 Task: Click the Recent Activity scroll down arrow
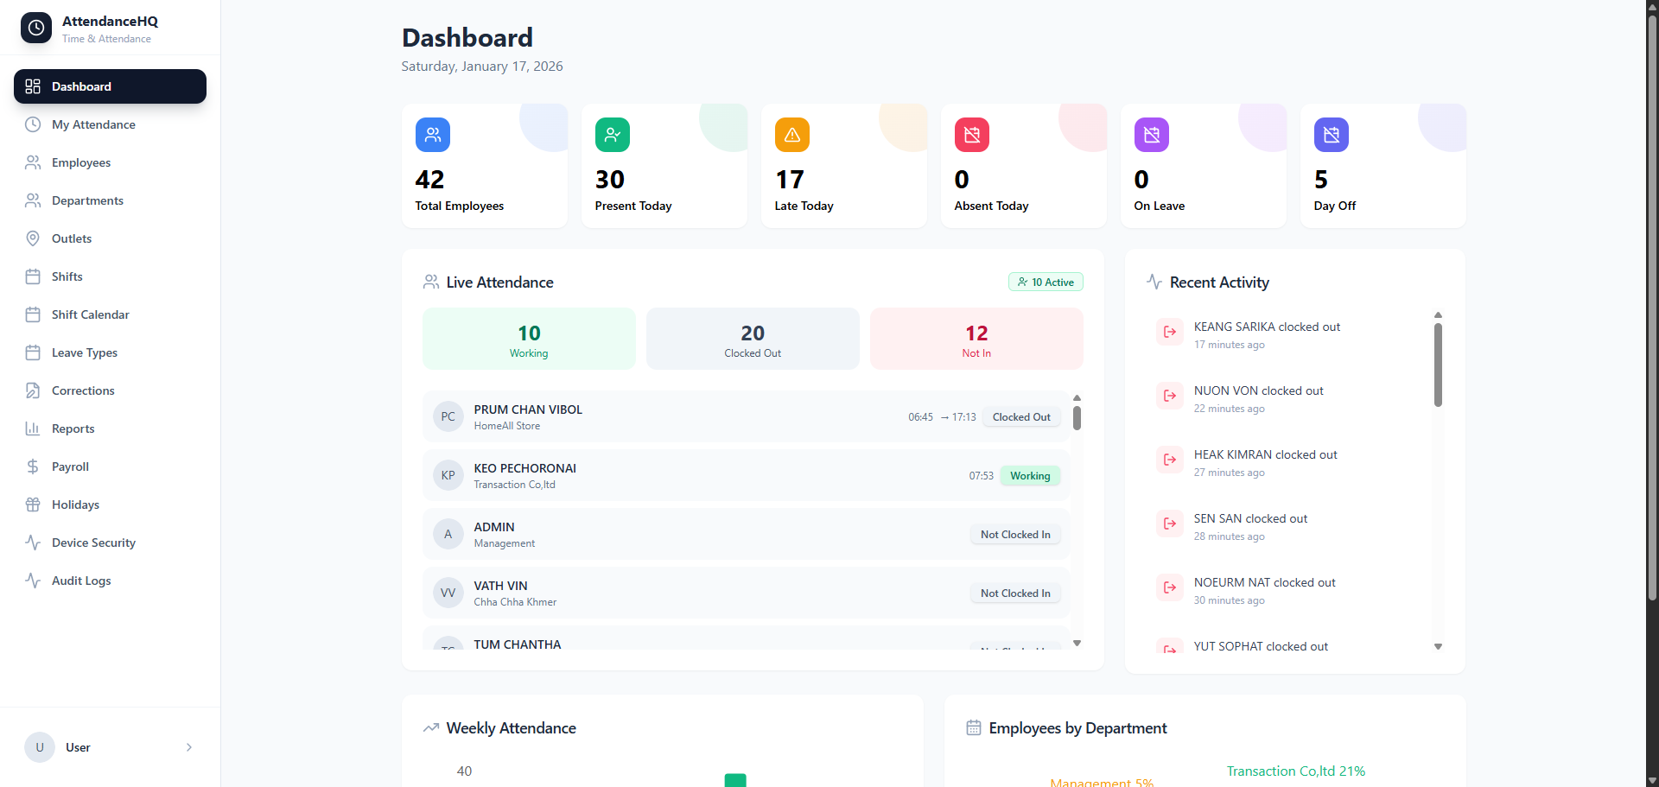point(1438,646)
